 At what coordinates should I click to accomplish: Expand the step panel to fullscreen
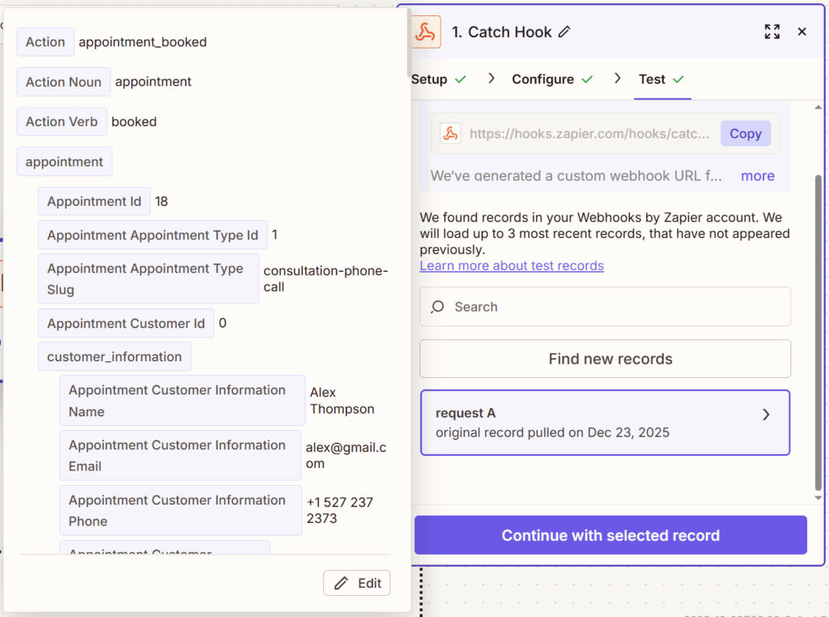click(772, 32)
